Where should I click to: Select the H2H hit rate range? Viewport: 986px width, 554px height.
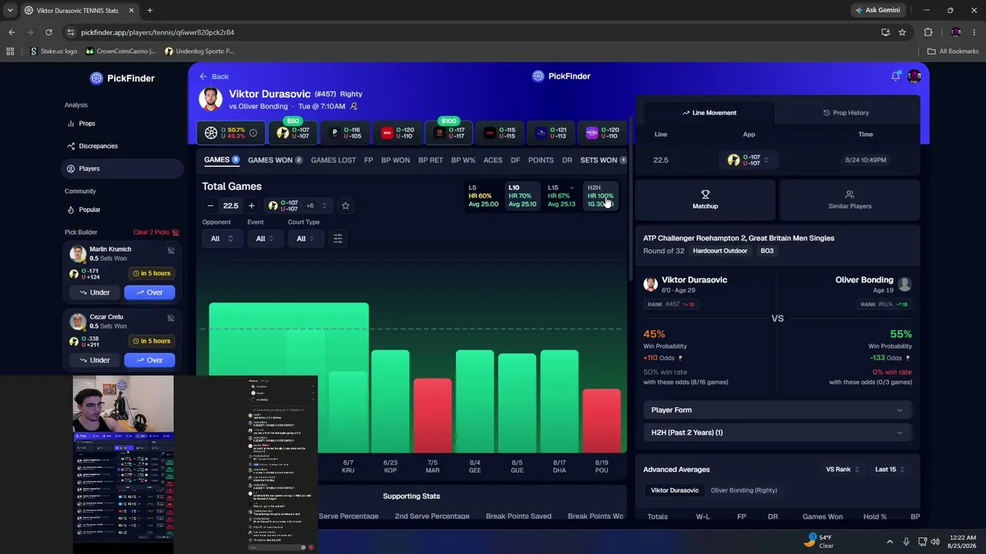coord(601,196)
